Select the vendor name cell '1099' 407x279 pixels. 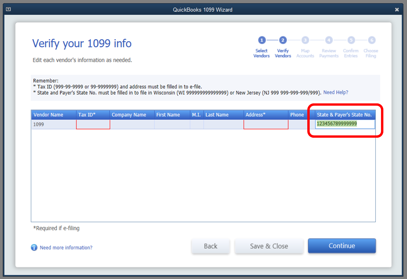(54, 124)
